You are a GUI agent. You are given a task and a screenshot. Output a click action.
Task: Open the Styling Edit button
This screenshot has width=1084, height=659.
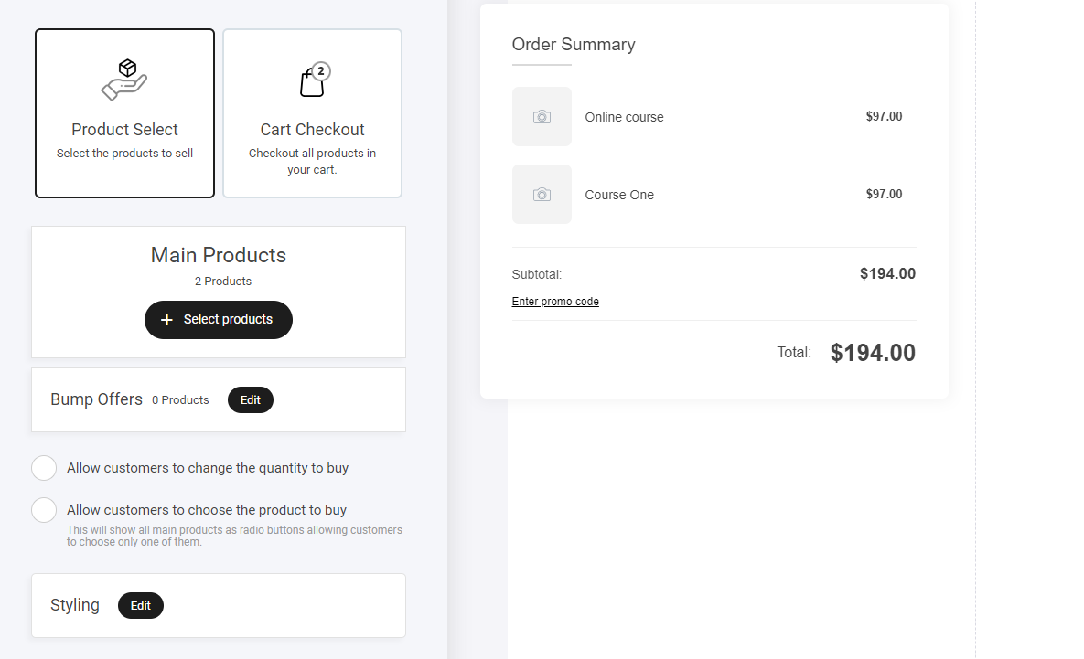pos(140,606)
